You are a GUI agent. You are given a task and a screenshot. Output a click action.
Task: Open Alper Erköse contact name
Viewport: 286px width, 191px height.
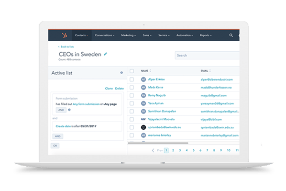156,79
